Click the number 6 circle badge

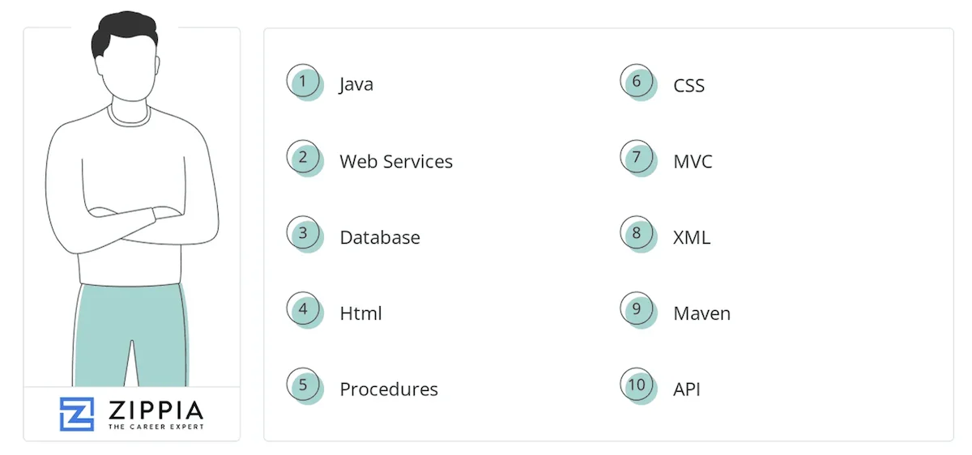point(637,82)
